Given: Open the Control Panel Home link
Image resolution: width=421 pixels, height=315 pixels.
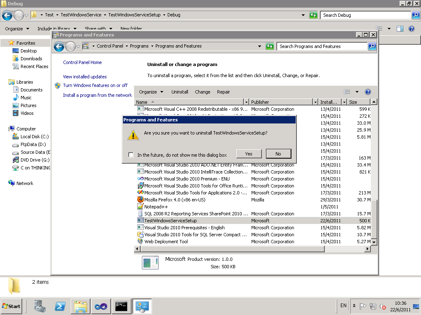Looking at the screenshot, I should (x=82, y=62).
